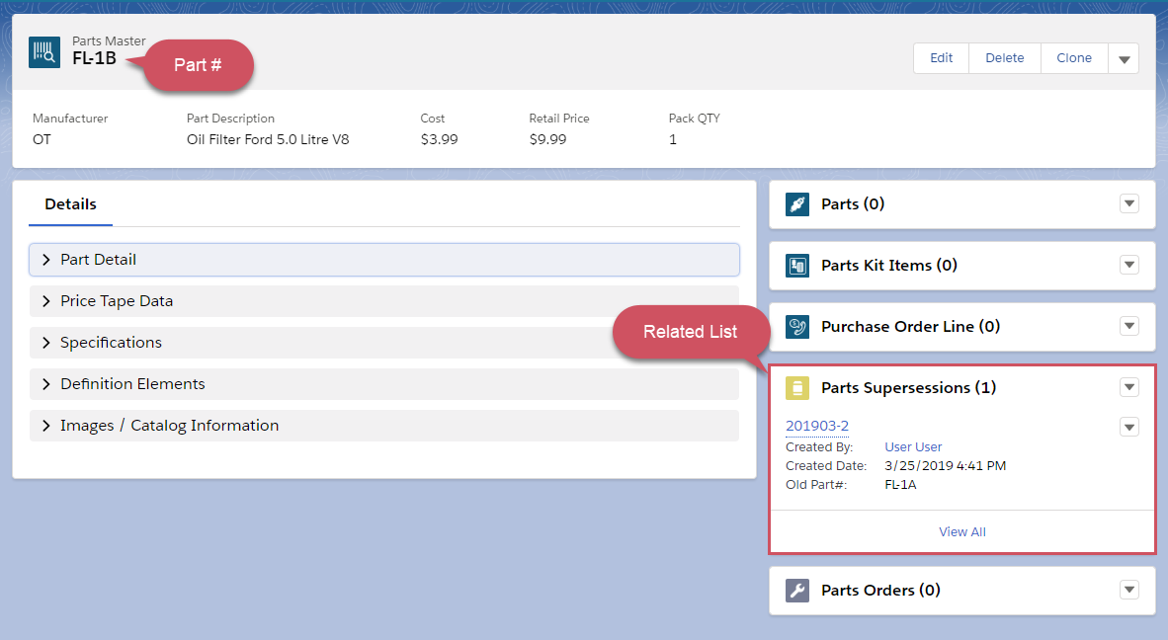Click the Parts Supersessions yellow icon
Screen dimensions: 1168x640
(797, 387)
